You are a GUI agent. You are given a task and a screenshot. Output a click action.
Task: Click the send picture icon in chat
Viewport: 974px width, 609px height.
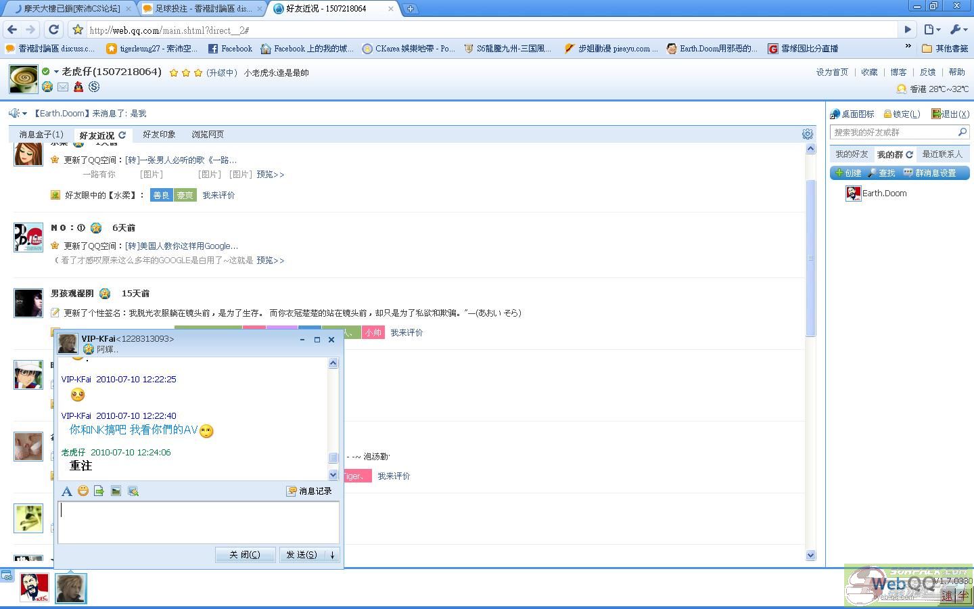pyautogui.click(x=116, y=491)
